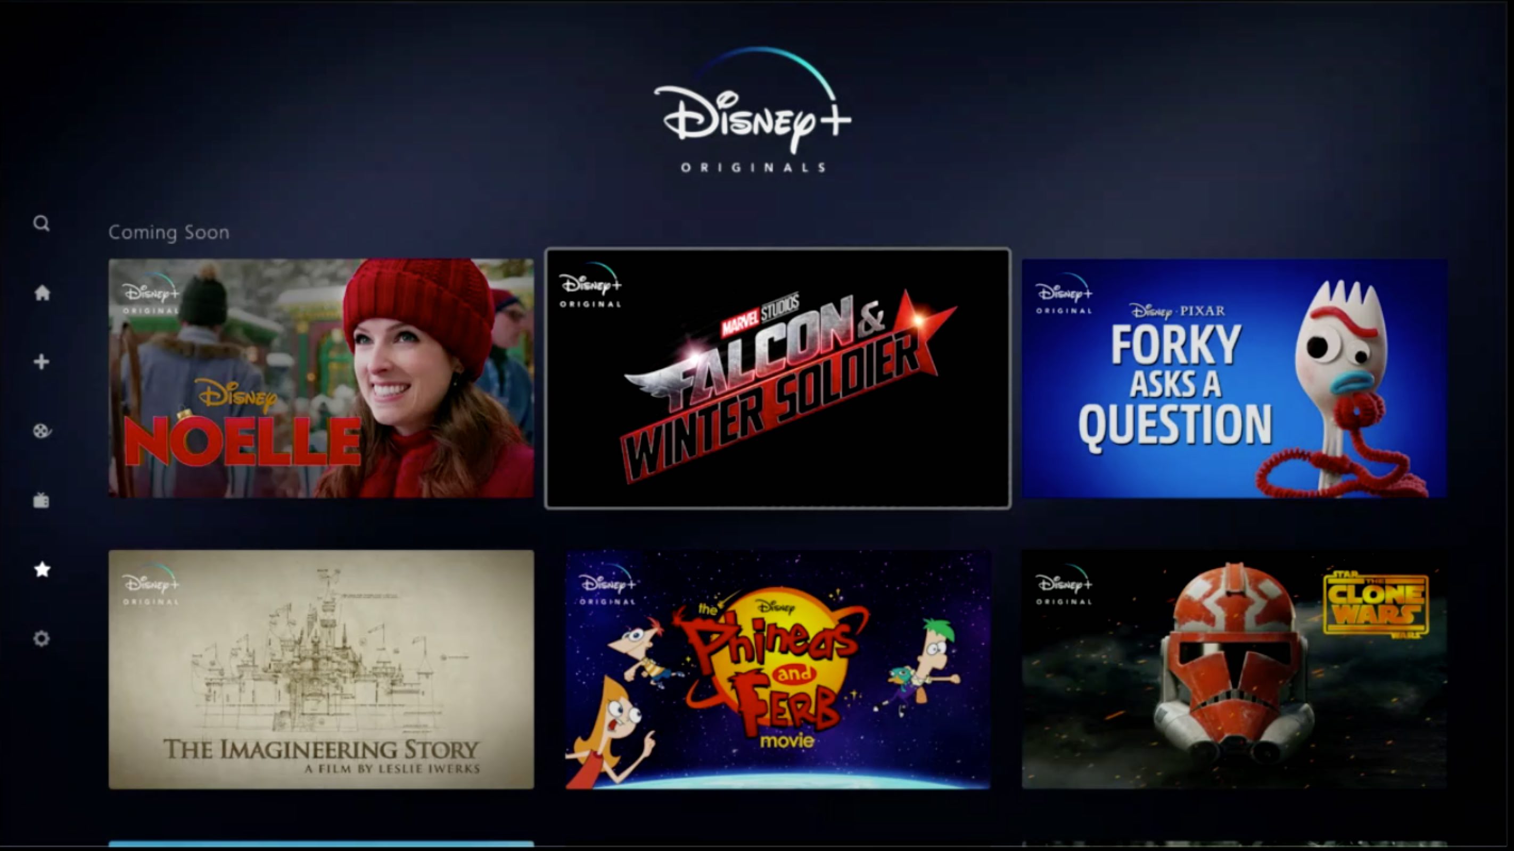The width and height of the screenshot is (1514, 851).
Task: Click the red NOELLE title text
Action: click(x=242, y=441)
